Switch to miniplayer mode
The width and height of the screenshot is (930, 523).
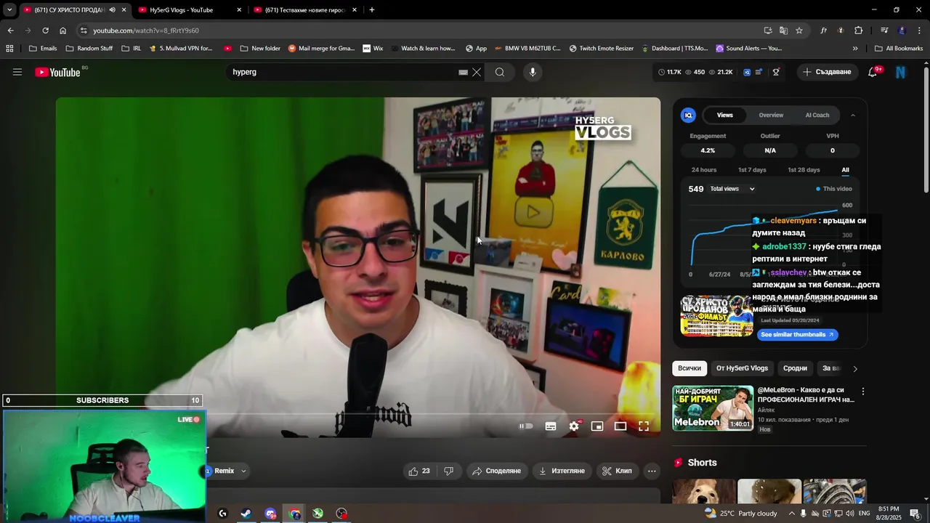click(597, 426)
